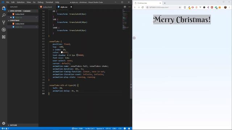The width and height of the screenshot is (232, 130).
Task: Open the File menu
Action: 8,2
